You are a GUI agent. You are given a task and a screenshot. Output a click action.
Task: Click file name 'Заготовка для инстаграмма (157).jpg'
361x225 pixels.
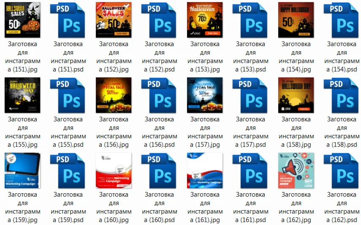pos(205,132)
